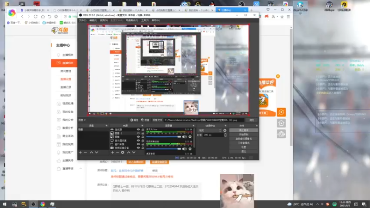Screen dimensions: 370x208
Task: Click the image file path field
Action: 203,120
